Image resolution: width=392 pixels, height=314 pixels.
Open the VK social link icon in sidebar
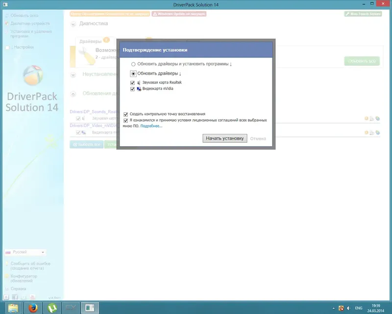pyautogui.click(x=6, y=297)
